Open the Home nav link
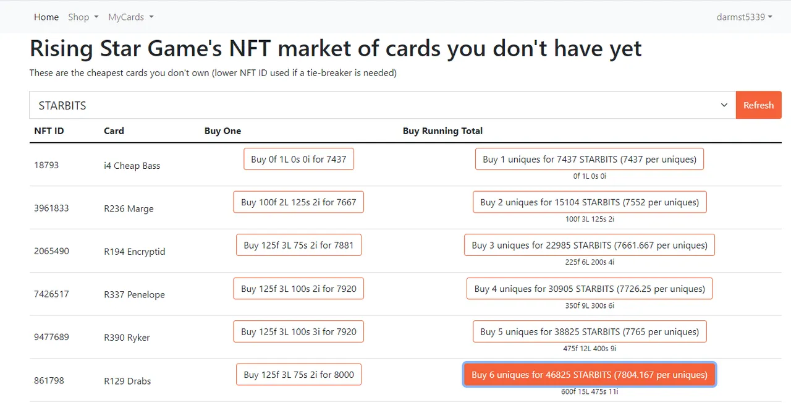This screenshot has width=791, height=405. [46, 17]
